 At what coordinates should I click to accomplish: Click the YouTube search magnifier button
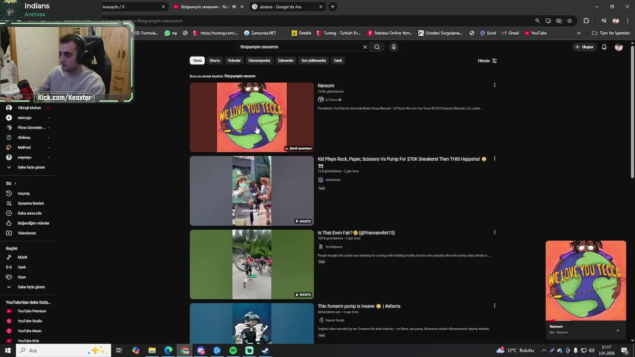pyautogui.click(x=377, y=47)
